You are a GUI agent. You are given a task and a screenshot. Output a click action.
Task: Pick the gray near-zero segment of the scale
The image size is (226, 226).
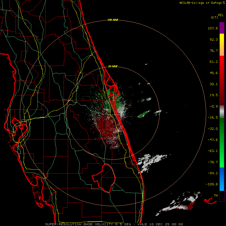point(222,111)
